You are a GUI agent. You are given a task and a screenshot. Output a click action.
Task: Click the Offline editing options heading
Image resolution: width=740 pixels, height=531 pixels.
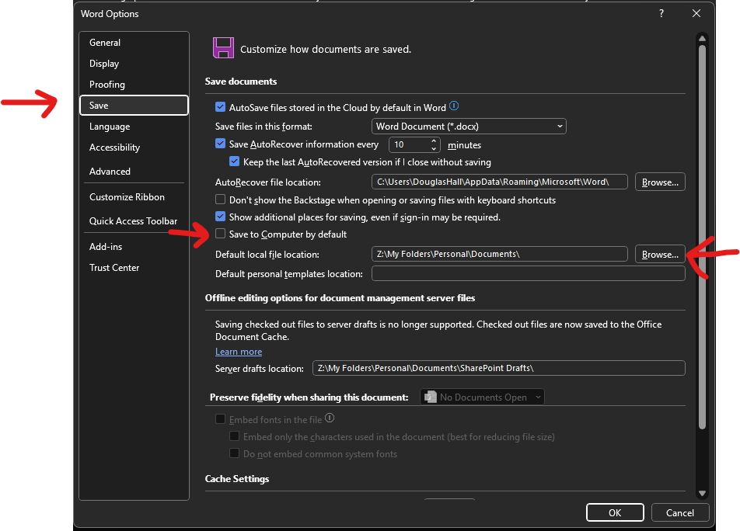click(340, 298)
